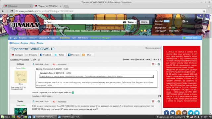Expand the Хаос dropdown menu
Screen dimensions: 212x119
click(54, 38)
